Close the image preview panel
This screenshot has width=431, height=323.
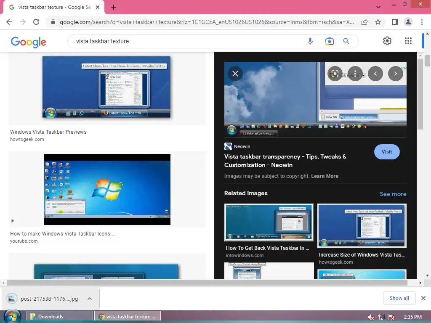tap(235, 74)
